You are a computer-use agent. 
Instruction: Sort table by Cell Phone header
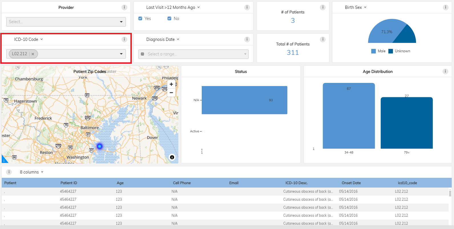pyautogui.click(x=182, y=183)
